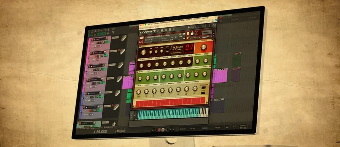Click the arpeggiator Rate knob
Image resolution: width=340 pixels, height=147 pixels.
pos(138,92)
